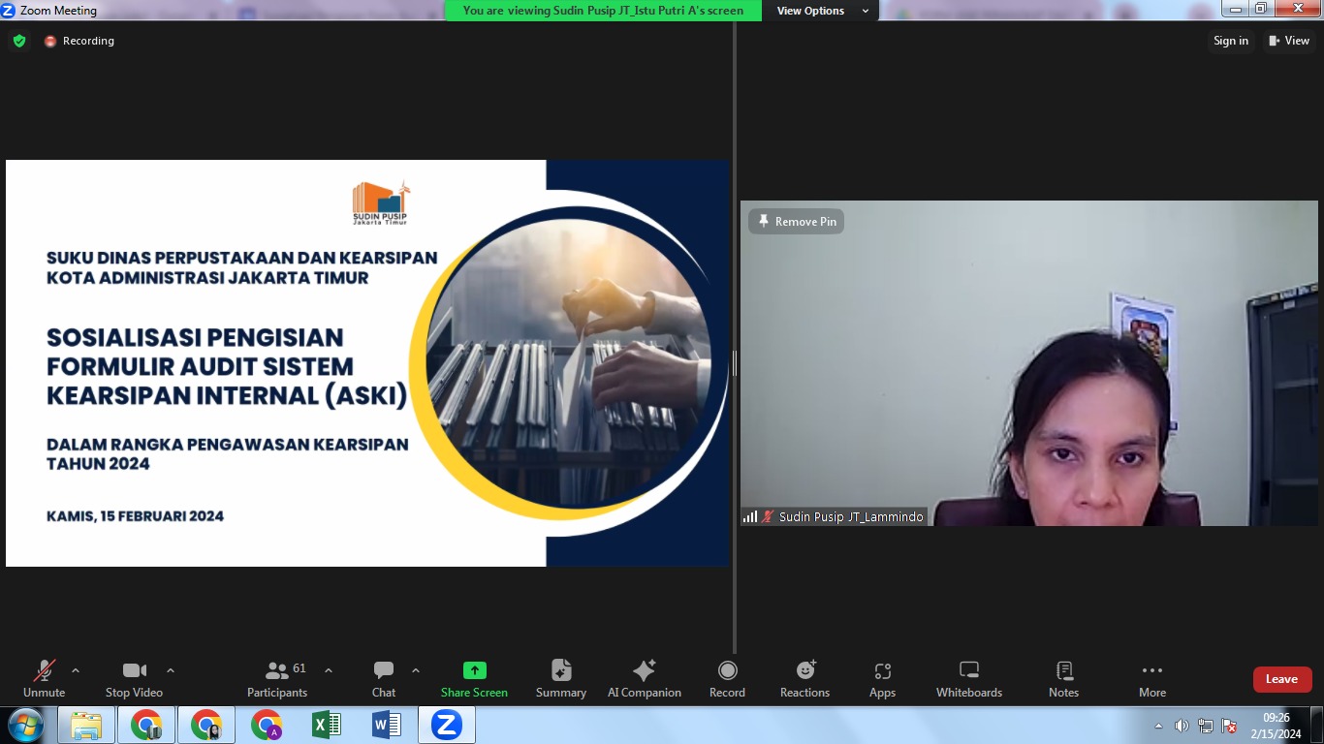Toggle camera with Stop Video
The height and width of the screenshot is (744, 1324).
coord(134,678)
